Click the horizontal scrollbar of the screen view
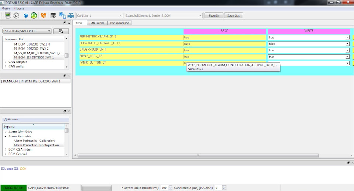This screenshot has width=354, height=191. pos(198,155)
